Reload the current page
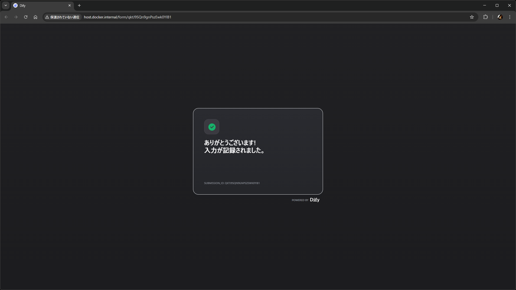 (x=26, y=17)
